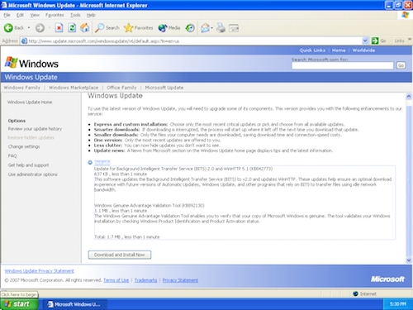Open Get help and support
413x310 pixels.
29,165
